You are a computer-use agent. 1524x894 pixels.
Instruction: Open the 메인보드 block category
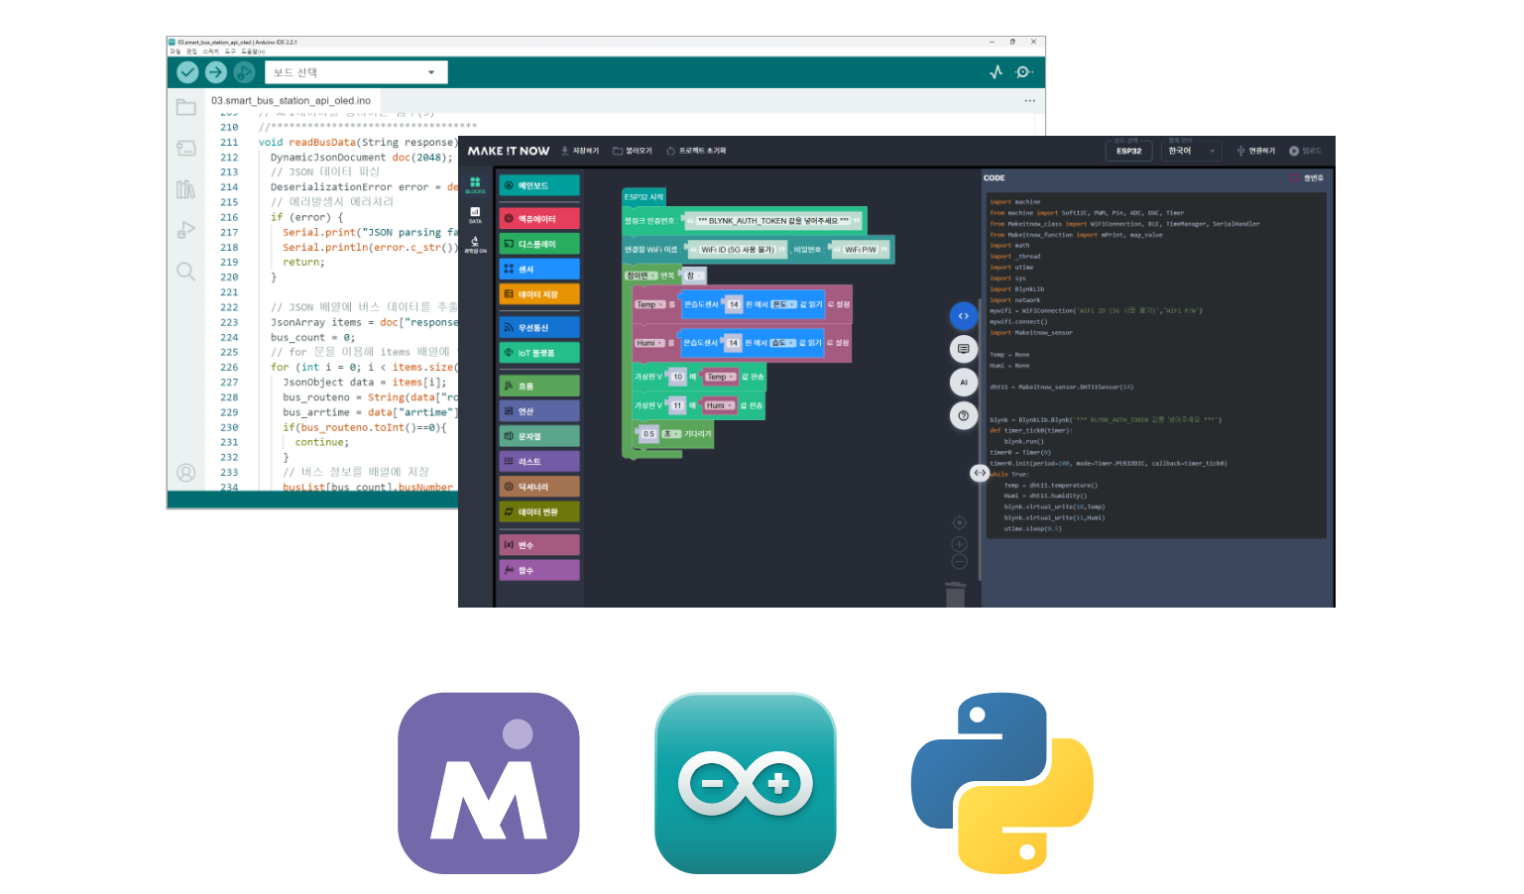tap(539, 185)
